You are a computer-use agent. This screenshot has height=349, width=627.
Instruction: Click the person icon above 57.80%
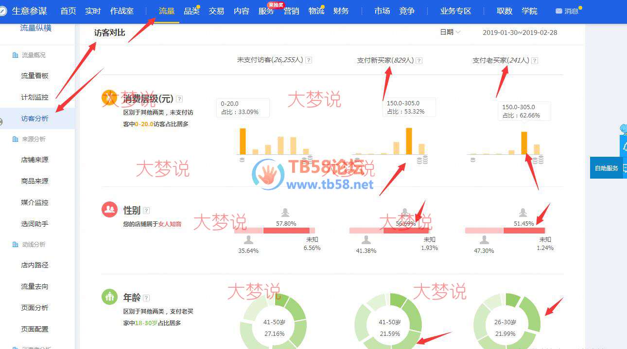tap(285, 213)
